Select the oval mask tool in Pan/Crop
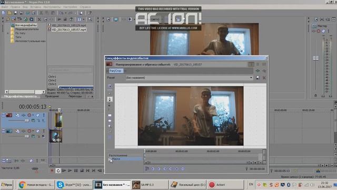Screen dimensions: 337x190 pos(110,121)
